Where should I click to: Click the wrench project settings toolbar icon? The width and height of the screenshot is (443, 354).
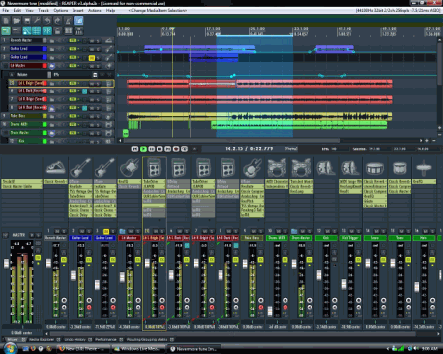(x=37, y=21)
